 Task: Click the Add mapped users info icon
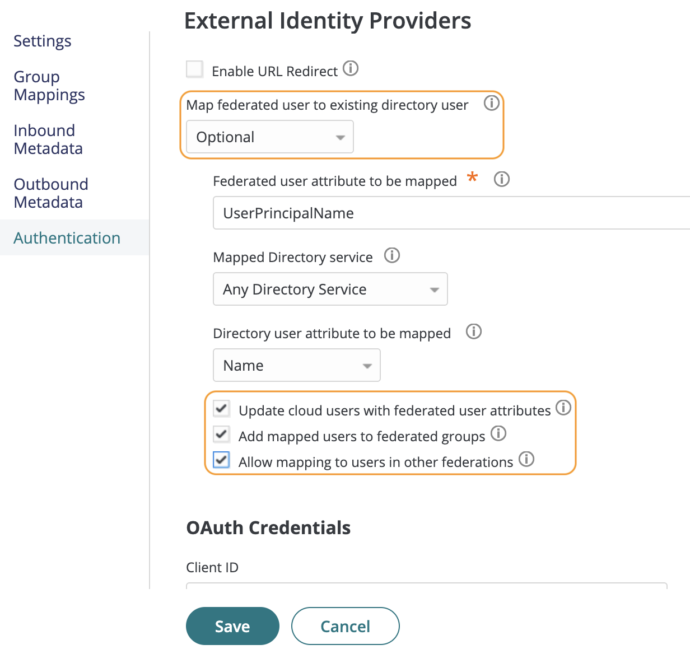[498, 433]
